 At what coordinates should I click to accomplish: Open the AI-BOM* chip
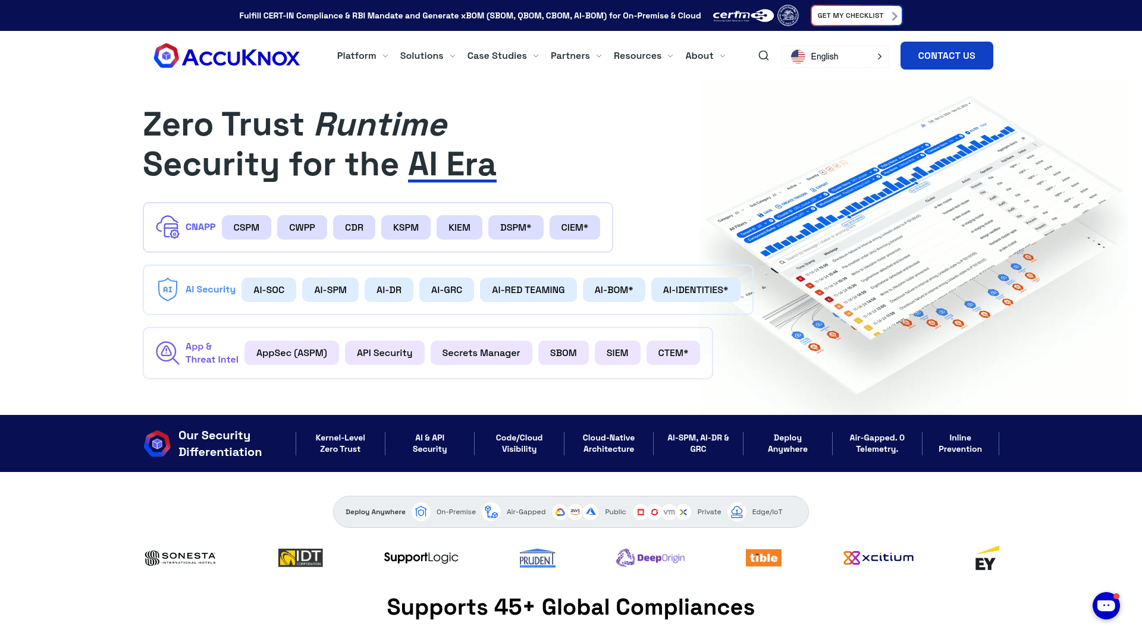(614, 290)
